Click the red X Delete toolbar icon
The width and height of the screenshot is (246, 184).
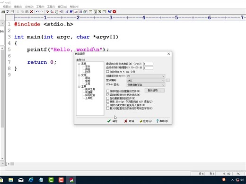coord(31,12)
